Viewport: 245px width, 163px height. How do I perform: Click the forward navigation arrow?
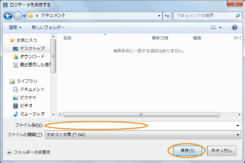(x=17, y=16)
